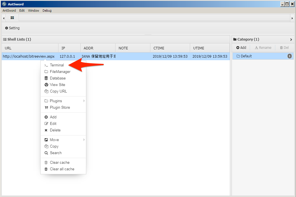Open Terminal from the context menu
Viewport: 296px width, 197px height.
pos(63,65)
